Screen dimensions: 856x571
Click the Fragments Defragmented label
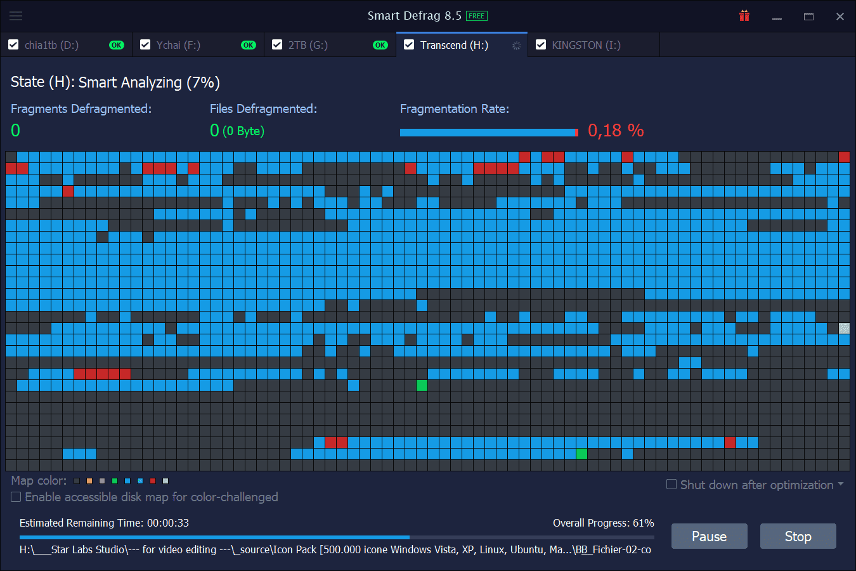81,108
